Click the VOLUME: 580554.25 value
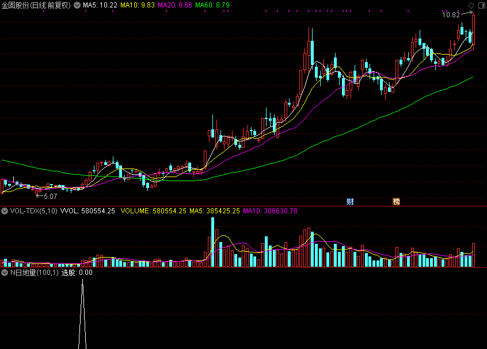Viewport: 487px width, 349px height. (154, 211)
